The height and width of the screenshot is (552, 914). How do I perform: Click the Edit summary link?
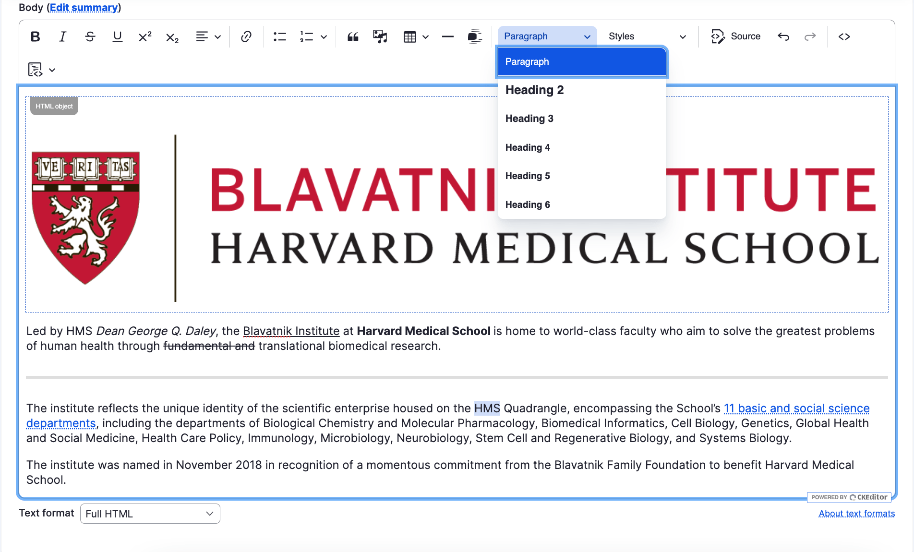(x=84, y=8)
